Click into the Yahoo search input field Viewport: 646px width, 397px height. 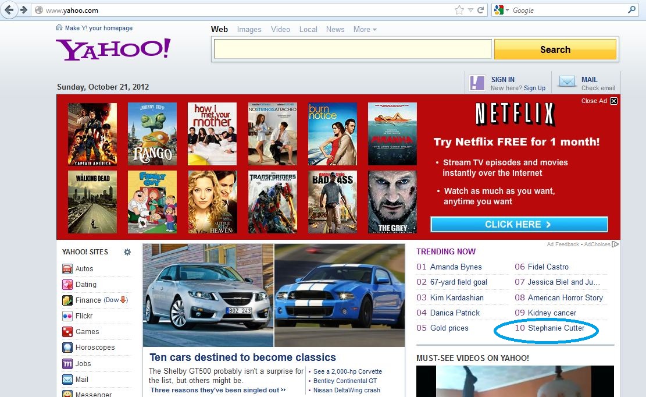pyautogui.click(x=353, y=49)
